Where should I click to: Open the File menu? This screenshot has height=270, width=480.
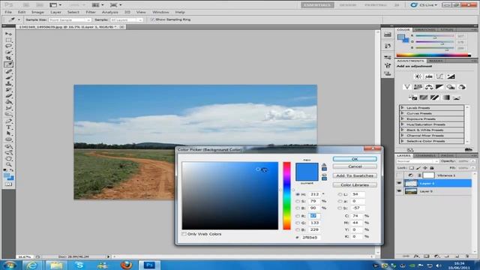(x=8, y=12)
